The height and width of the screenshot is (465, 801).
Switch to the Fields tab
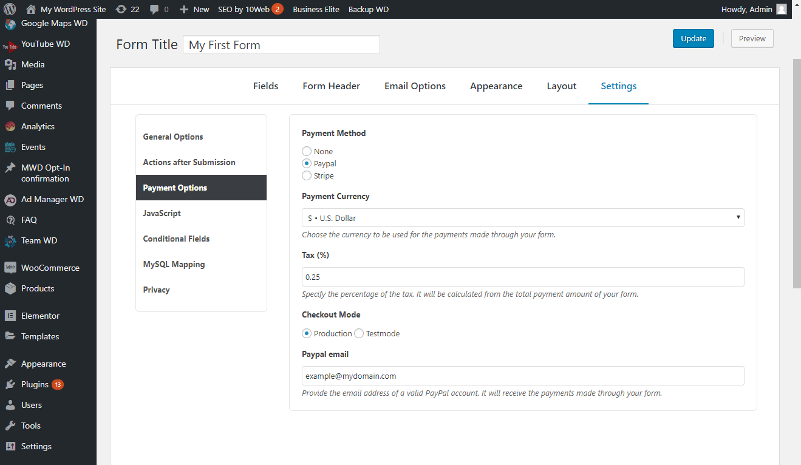(266, 86)
